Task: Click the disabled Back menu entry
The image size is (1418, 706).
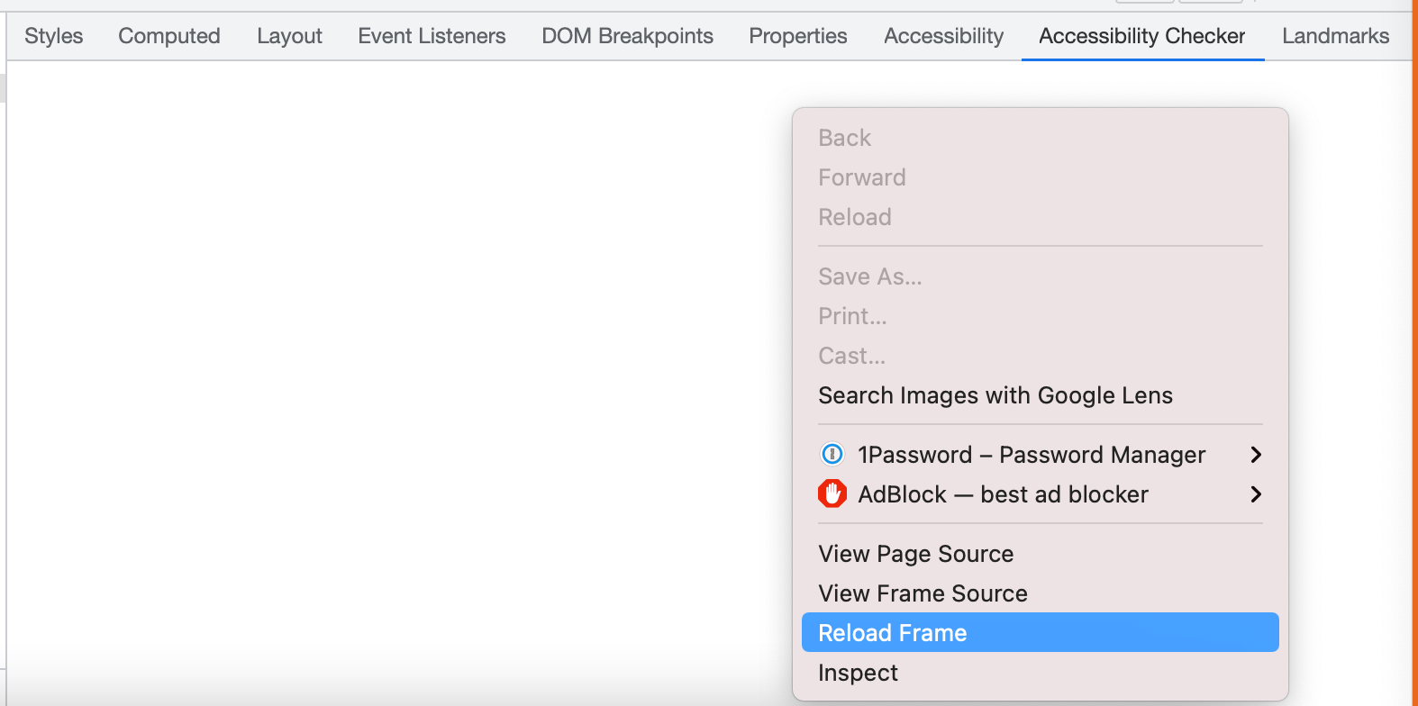Action: [x=844, y=137]
